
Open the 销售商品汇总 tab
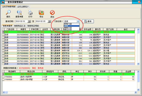click(20, 26)
